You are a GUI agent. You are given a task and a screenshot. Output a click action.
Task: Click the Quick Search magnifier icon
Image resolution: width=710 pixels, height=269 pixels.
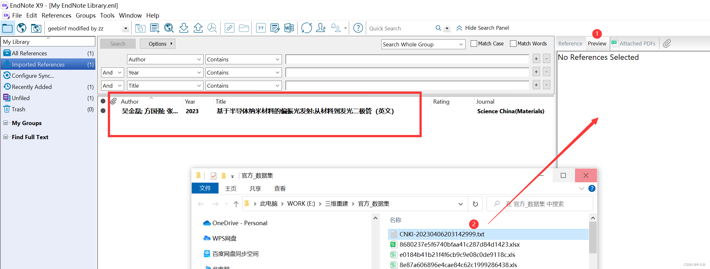(x=438, y=28)
